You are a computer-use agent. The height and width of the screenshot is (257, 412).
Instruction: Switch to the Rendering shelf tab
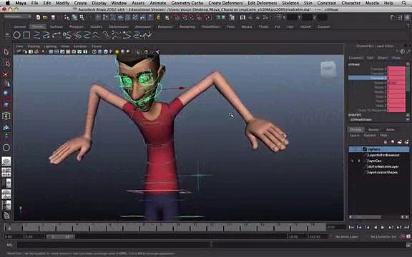coord(187,26)
